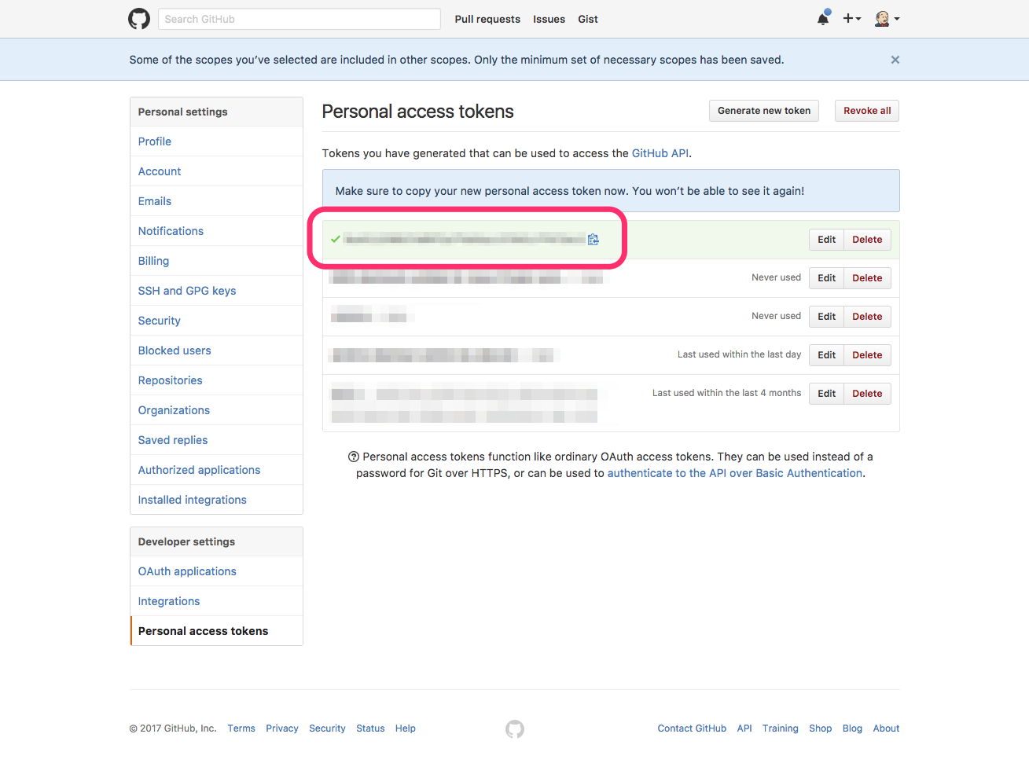Viewport: 1029px width, 767px height.
Task: Dismiss the scopes notice banner
Action: click(x=895, y=60)
